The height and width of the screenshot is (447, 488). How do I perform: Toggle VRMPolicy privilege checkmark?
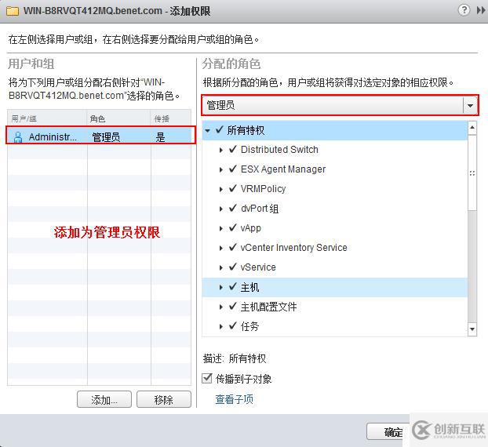coord(233,188)
